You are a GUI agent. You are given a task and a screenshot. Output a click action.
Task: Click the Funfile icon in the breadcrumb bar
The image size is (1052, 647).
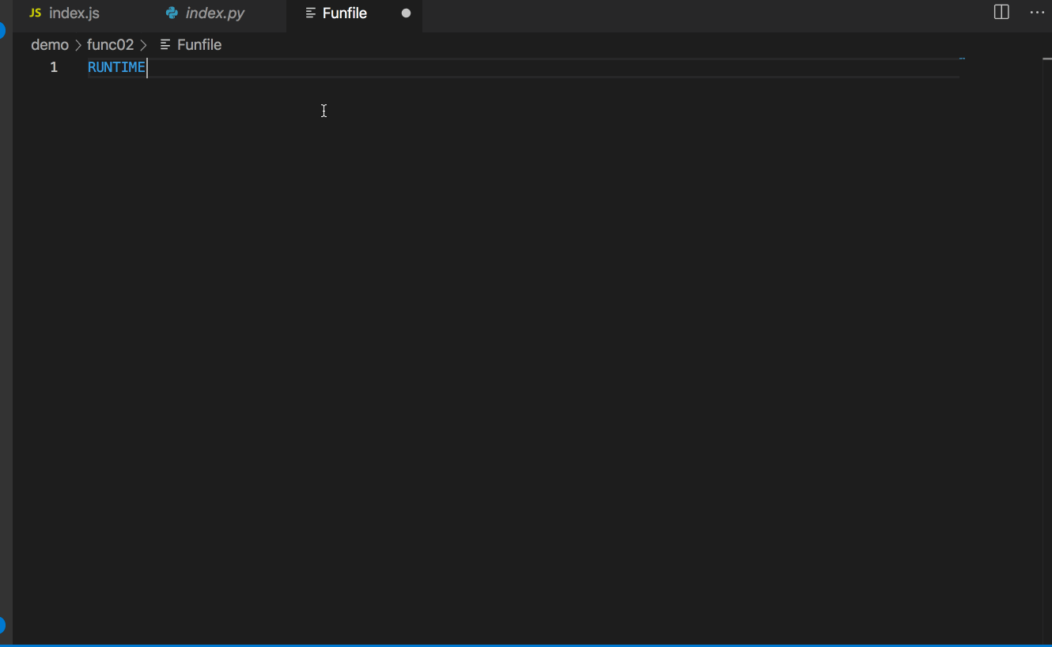(x=164, y=44)
